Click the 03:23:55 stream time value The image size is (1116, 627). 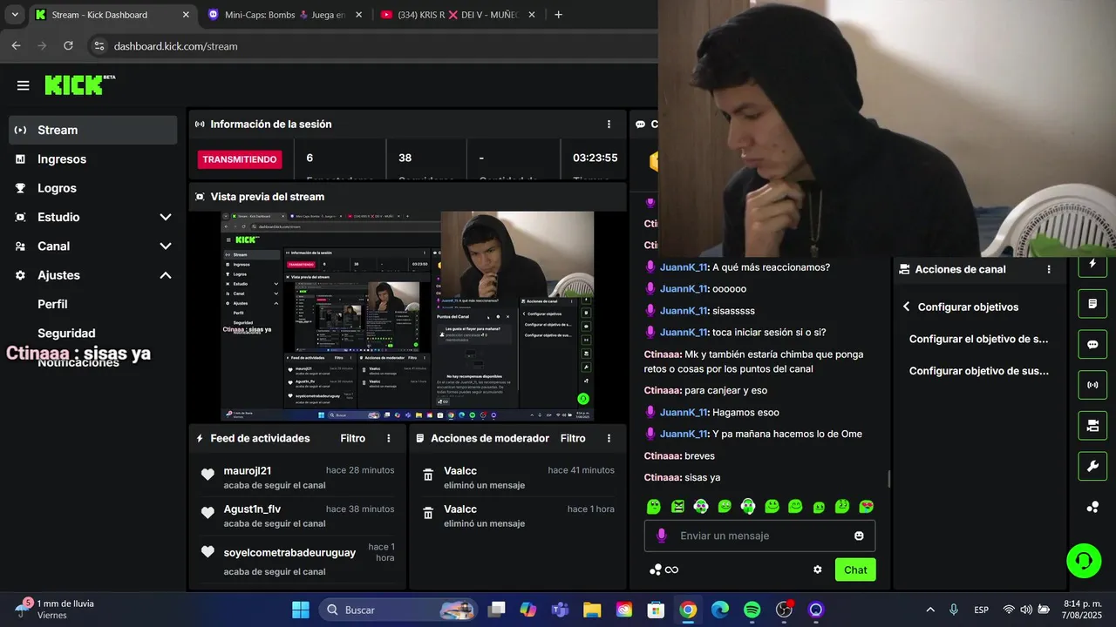pyautogui.click(x=595, y=158)
